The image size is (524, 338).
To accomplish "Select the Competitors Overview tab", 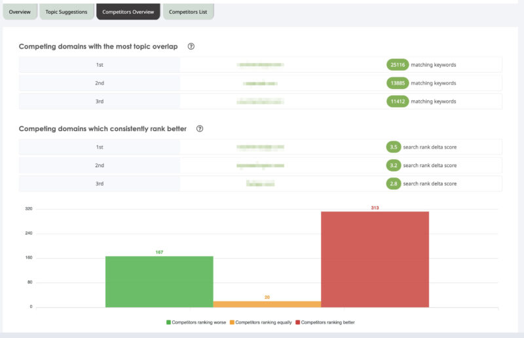I will pyautogui.click(x=128, y=12).
